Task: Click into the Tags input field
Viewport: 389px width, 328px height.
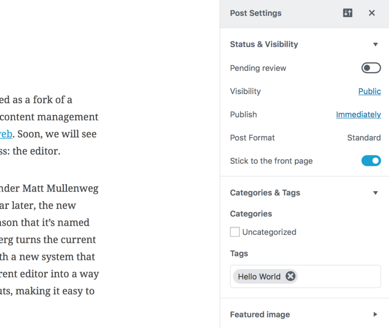Action: pos(338,276)
